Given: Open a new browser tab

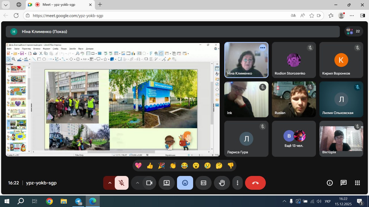Looking at the screenshot, I should click(100, 5).
